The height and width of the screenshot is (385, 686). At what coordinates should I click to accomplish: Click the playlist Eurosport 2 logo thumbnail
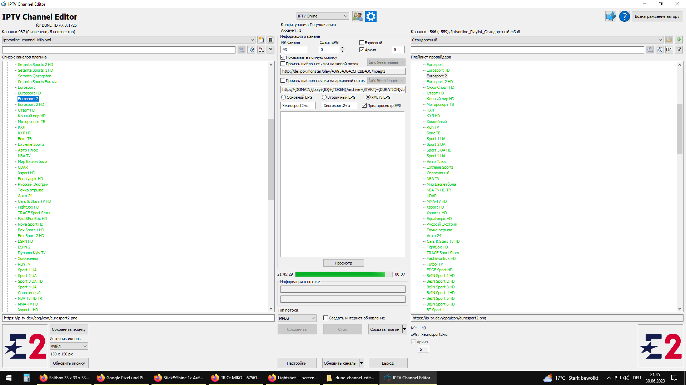tap(661, 346)
